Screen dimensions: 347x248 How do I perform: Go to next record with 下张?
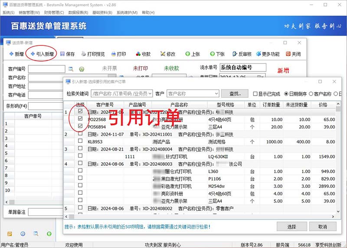click(217, 54)
